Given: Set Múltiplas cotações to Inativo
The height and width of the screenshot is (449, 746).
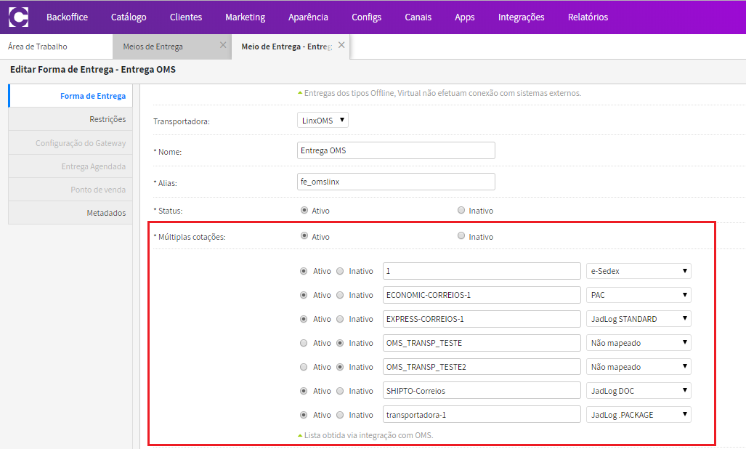Looking at the screenshot, I should coord(461,236).
